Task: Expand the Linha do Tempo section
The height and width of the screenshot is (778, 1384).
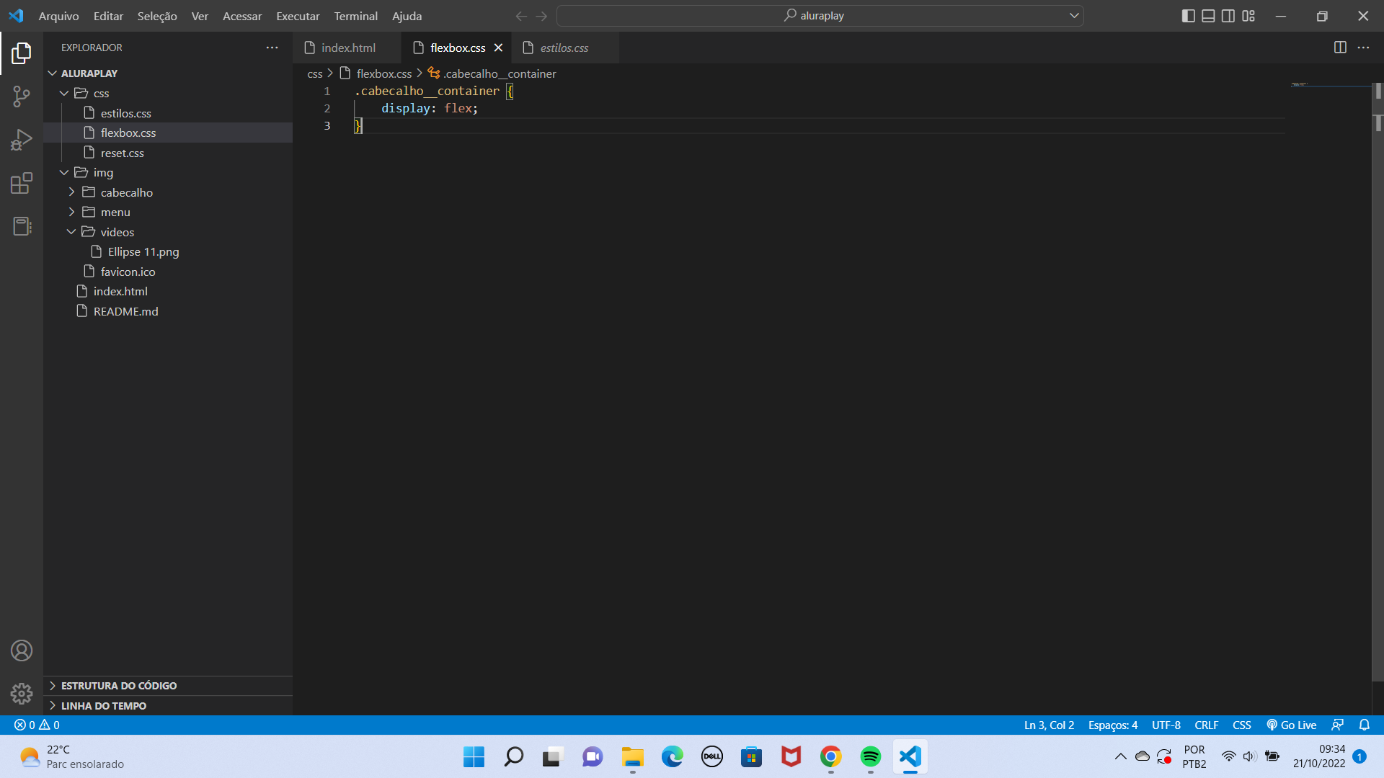Action: coord(168,706)
